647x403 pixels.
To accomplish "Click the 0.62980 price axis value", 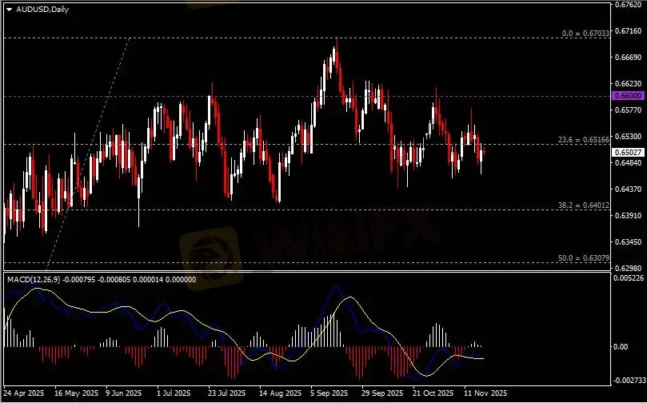I will point(628,268).
